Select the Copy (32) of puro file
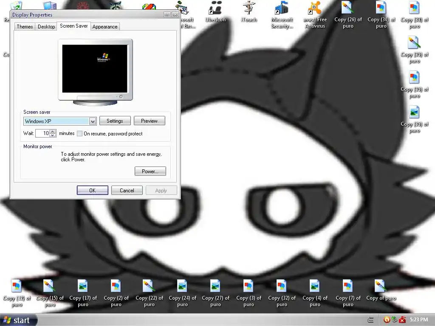 pyautogui.click(x=282, y=293)
